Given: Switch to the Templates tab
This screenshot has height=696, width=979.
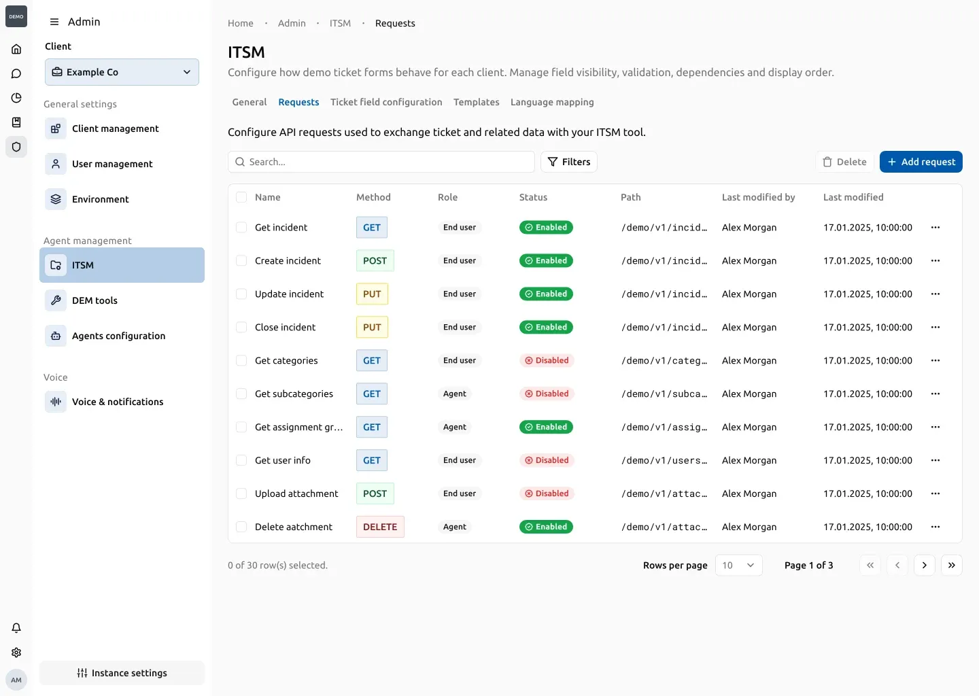Looking at the screenshot, I should tap(477, 103).
